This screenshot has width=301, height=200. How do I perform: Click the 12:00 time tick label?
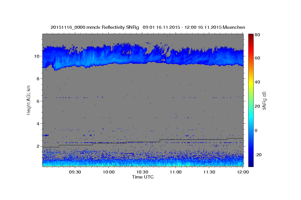[243, 172]
